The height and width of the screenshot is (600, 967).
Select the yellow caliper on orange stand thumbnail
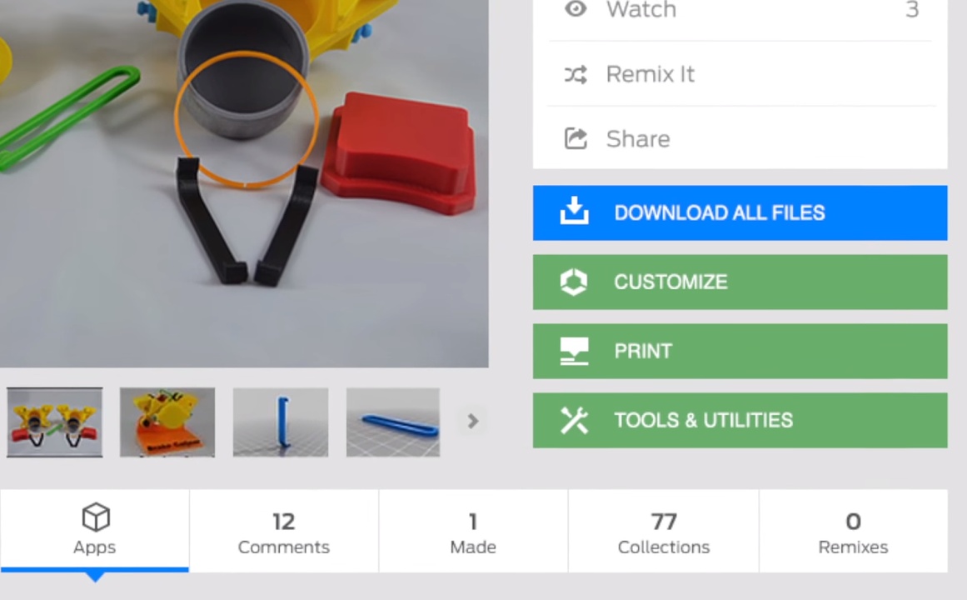pos(167,422)
